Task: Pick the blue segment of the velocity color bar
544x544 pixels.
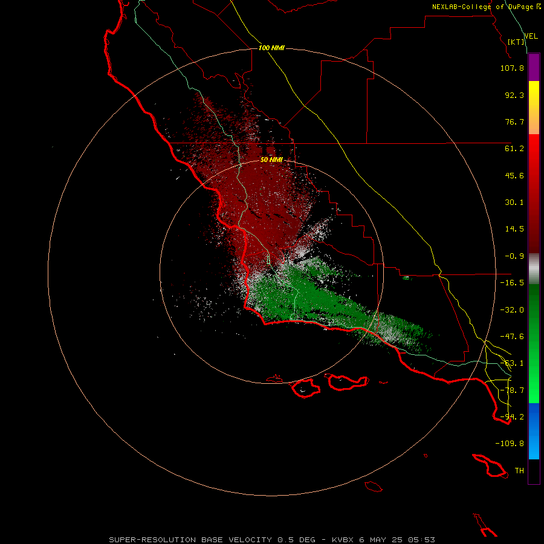Action: pyautogui.click(x=534, y=431)
